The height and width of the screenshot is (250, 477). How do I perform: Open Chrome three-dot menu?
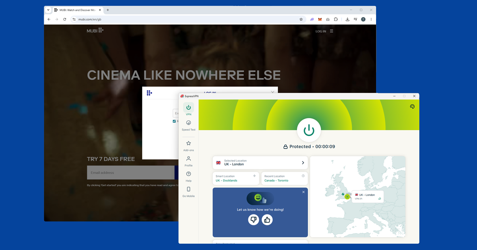point(371,19)
